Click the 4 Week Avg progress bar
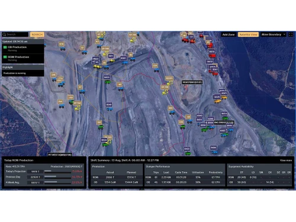Image resolution: width=296 pixels, height=222 pixels. 57,182
